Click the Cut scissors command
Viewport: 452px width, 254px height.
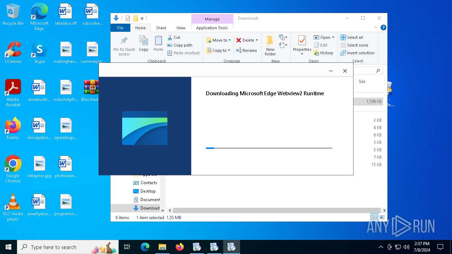[174, 37]
